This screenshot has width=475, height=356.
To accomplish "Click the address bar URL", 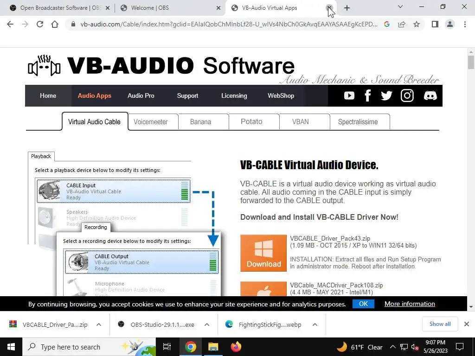I will coord(229,24).
